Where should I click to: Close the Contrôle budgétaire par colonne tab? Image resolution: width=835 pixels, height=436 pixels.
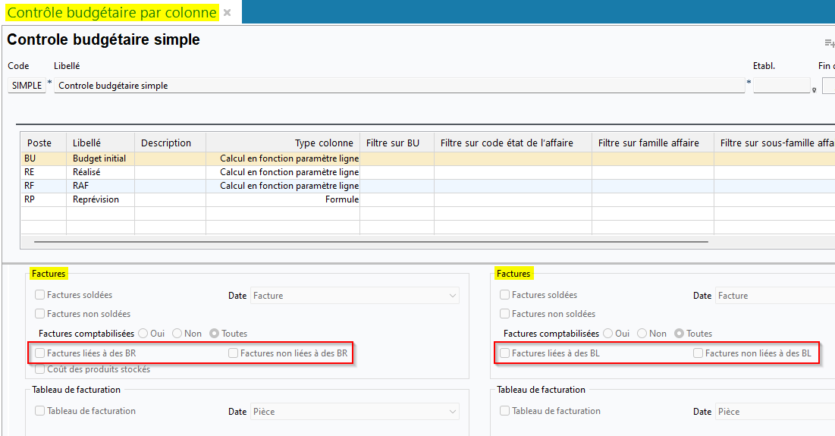(x=227, y=13)
